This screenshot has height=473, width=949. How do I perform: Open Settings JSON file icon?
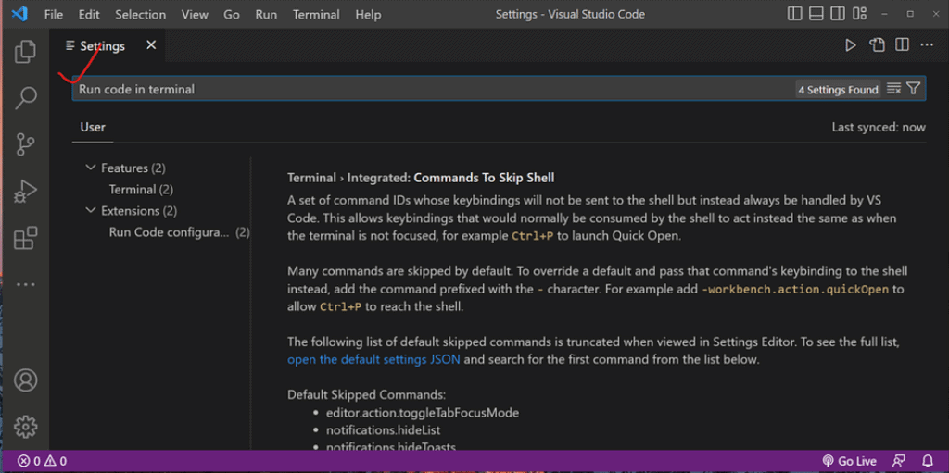point(877,45)
